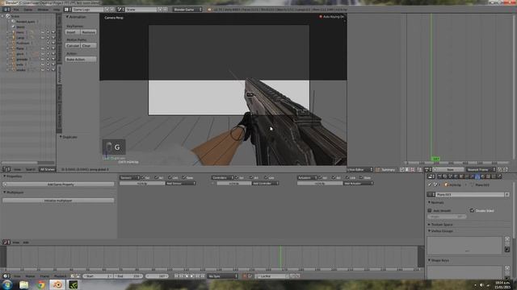
Task: Toggle the Auto Keying On indicator
Action: tap(332, 17)
